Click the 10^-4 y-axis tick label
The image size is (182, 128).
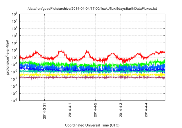(14, 86)
